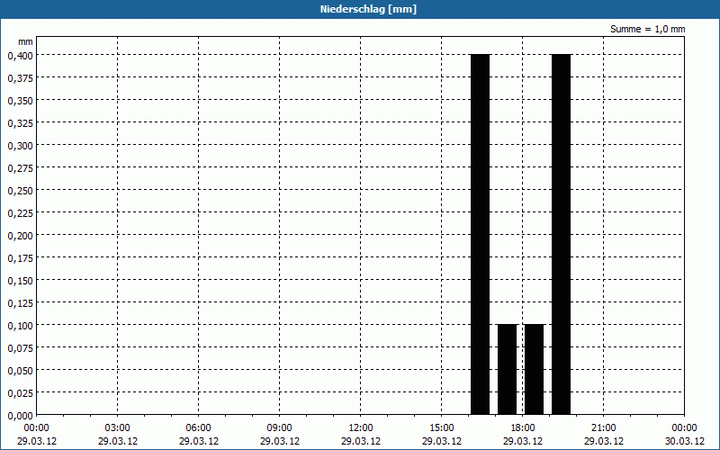The image size is (720, 450).
Task: Click the 0,250 y-axis value
Action: (x=20, y=191)
